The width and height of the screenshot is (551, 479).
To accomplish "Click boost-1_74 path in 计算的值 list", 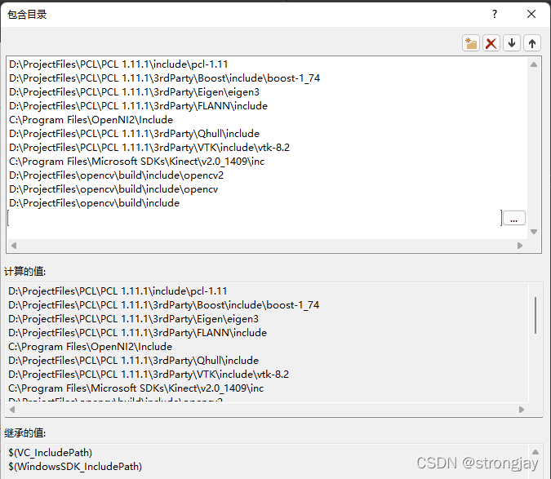I will [164, 305].
